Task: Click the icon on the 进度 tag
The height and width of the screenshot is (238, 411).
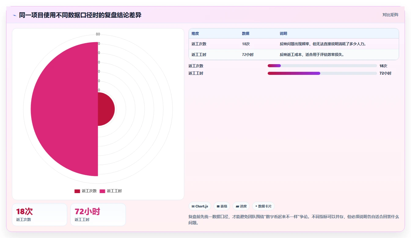Action: [237, 206]
